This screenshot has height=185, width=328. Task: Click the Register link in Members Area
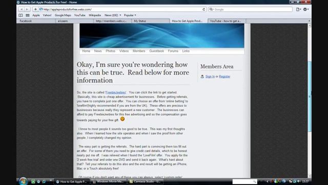click(x=224, y=77)
